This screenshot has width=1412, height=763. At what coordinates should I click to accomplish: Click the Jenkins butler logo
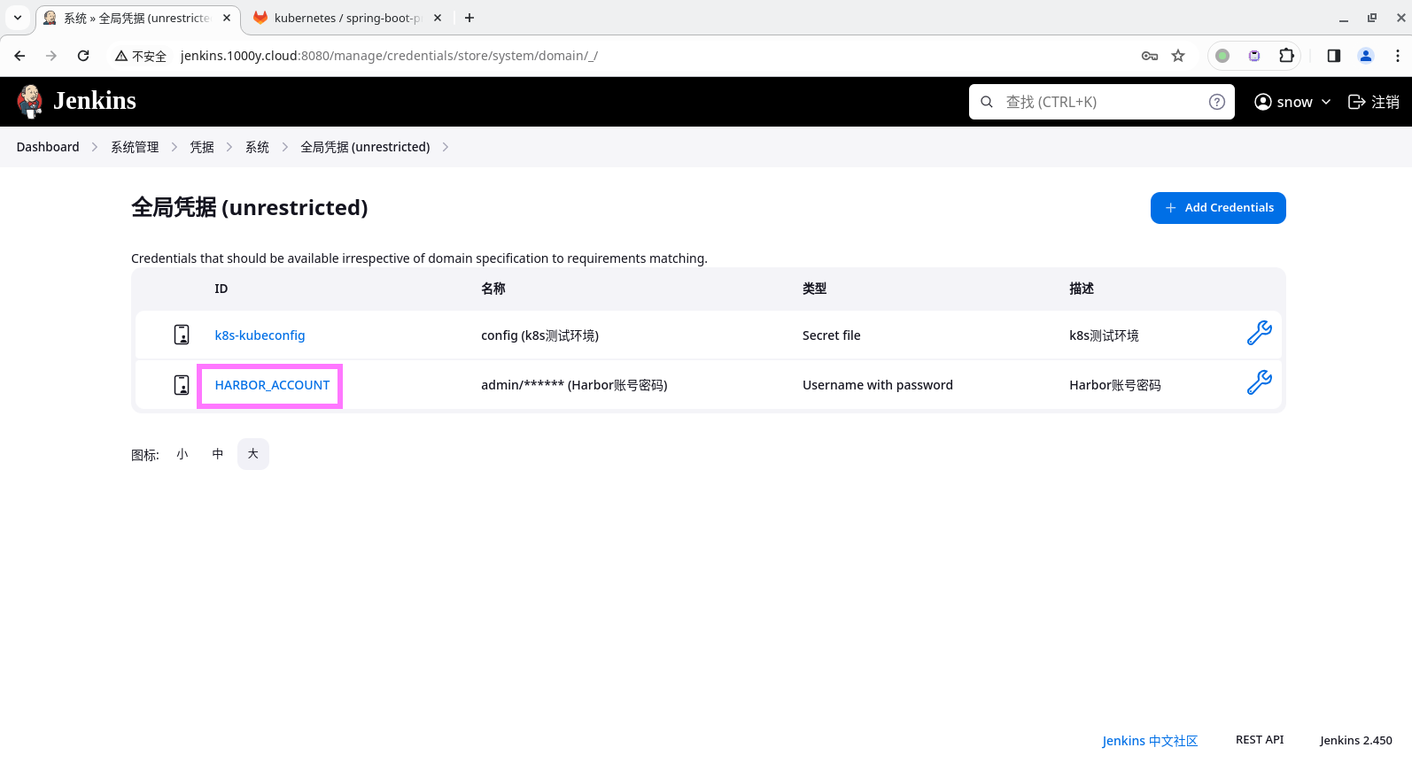click(x=30, y=102)
